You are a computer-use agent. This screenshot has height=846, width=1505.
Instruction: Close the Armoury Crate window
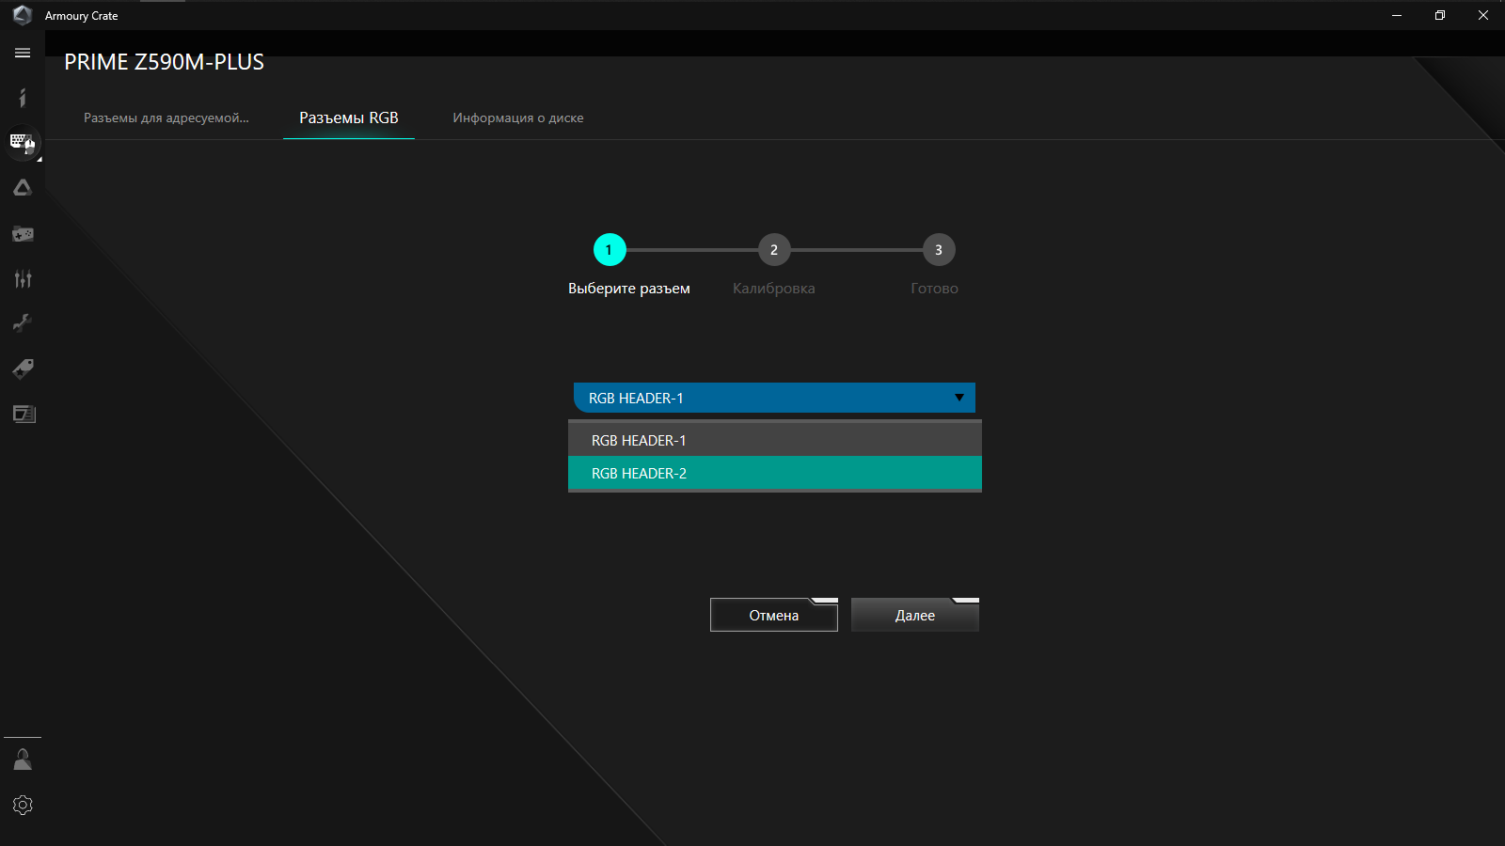[1483, 15]
